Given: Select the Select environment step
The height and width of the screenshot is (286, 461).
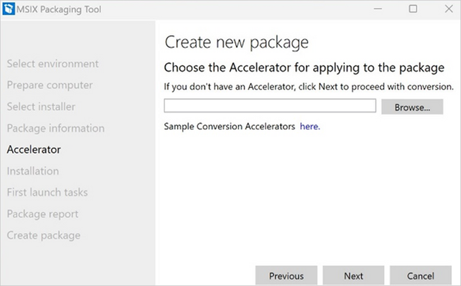Looking at the screenshot, I should 52,63.
